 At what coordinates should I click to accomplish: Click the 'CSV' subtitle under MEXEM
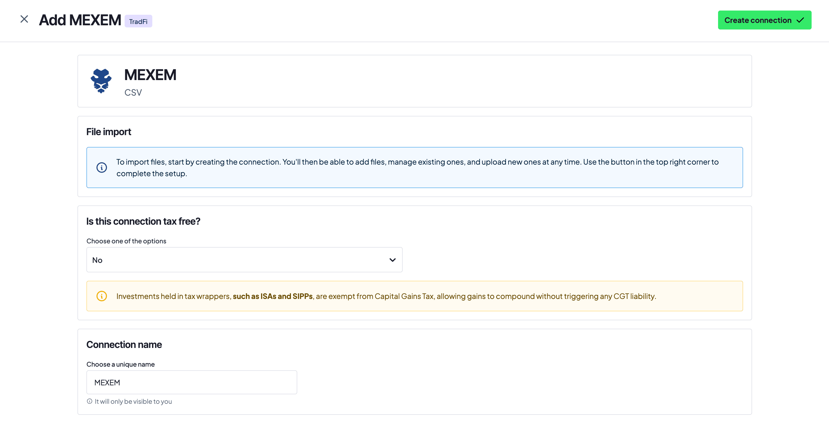[133, 93]
